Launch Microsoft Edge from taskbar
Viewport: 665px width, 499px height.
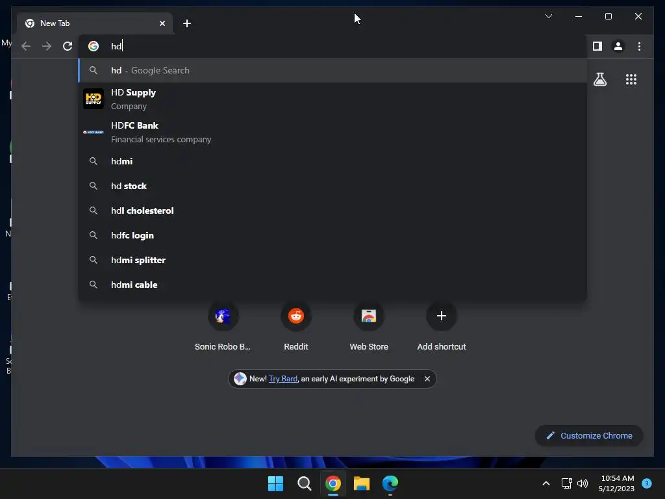tap(390, 483)
